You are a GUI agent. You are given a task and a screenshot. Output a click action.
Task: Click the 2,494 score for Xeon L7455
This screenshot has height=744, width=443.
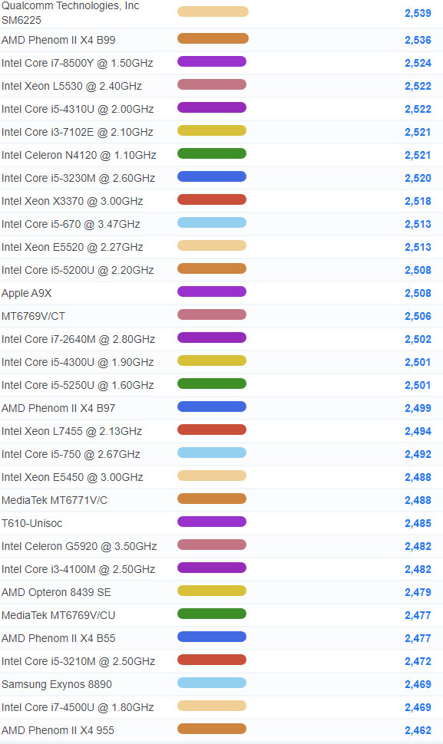click(x=418, y=431)
